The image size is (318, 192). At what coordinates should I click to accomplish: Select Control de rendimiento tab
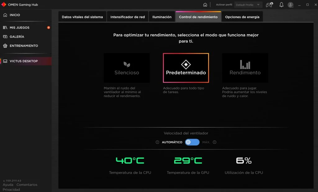click(x=198, y=17)
